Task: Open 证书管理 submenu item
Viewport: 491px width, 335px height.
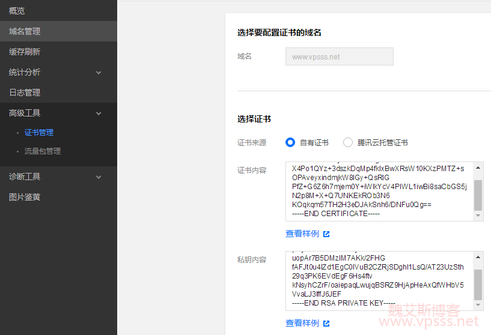Action: (x=39, y=133)
